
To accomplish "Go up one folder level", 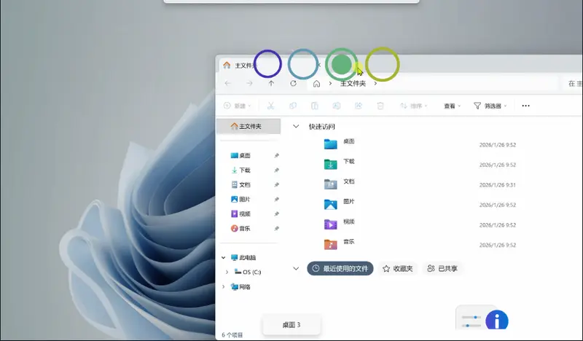I will (x=271, y=83).
